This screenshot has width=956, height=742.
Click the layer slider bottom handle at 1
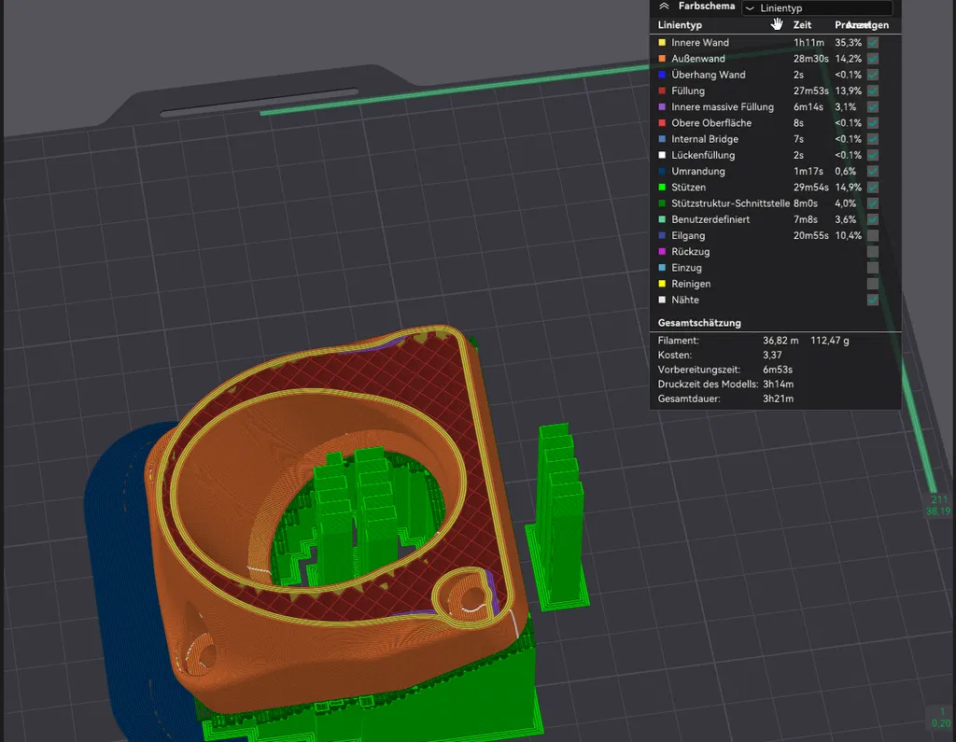tap(940, 717)
